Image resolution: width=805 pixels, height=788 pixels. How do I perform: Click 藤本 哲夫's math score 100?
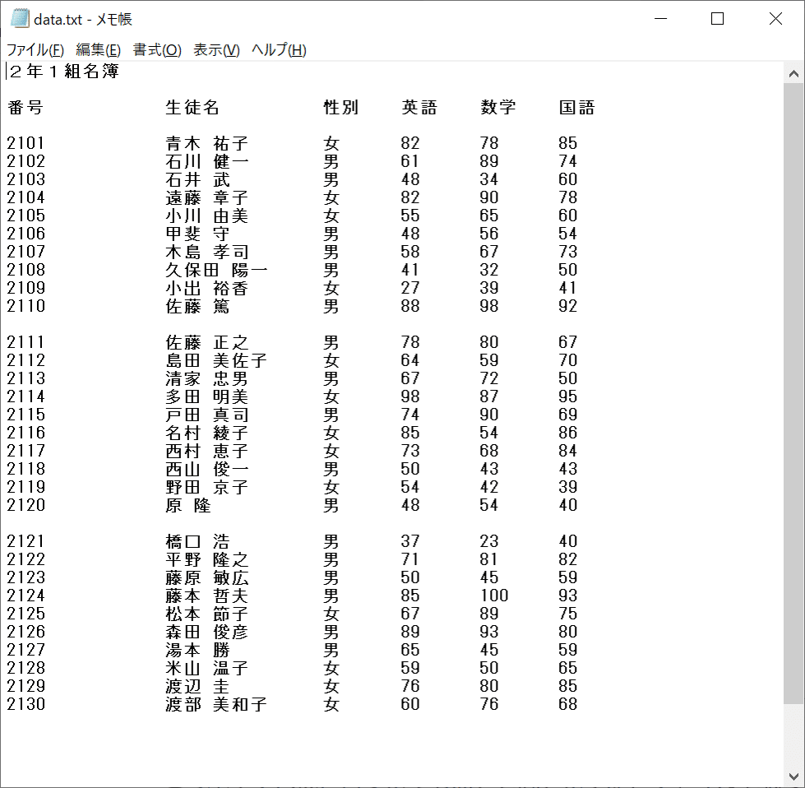click(494, 596)
